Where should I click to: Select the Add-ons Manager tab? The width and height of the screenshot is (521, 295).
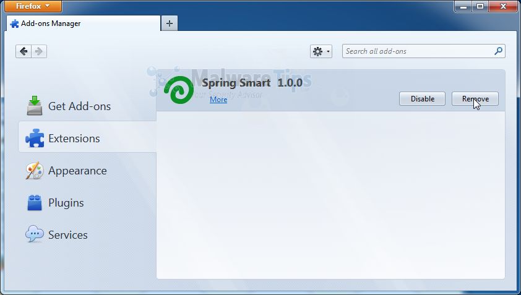83,24
